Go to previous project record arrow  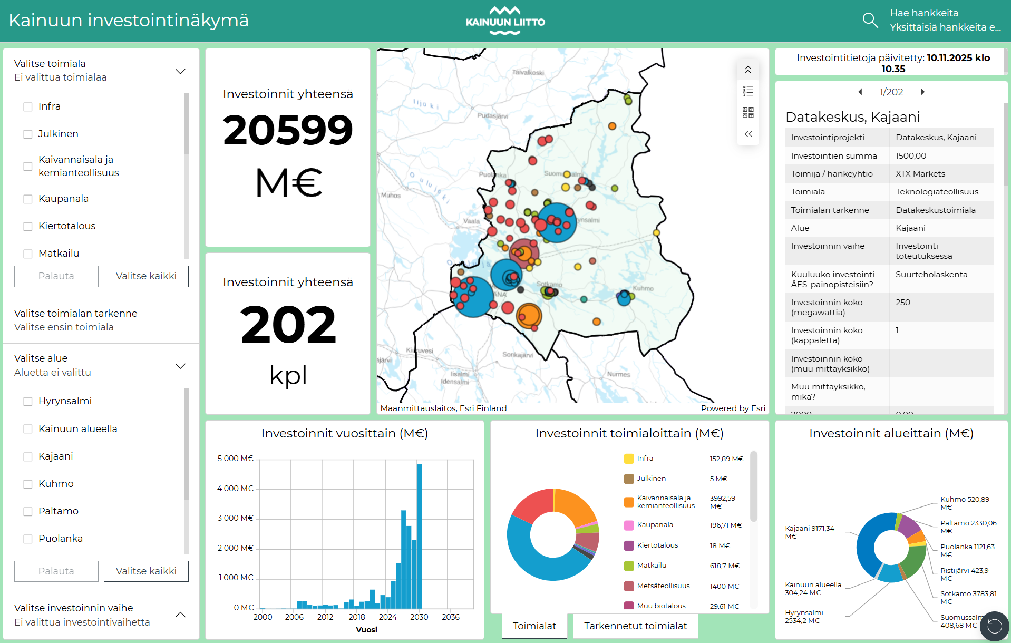[x=860, y=92]
